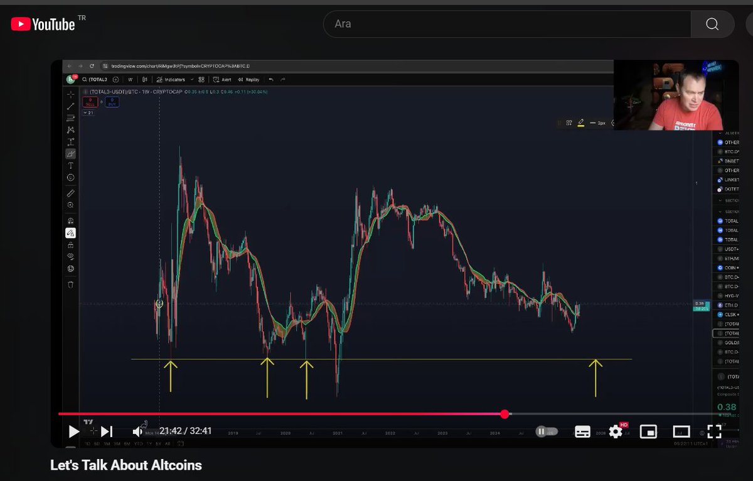Toggle lock all drawings
Image resolution: width=753 pixels, height=481 pixels.
71,245
